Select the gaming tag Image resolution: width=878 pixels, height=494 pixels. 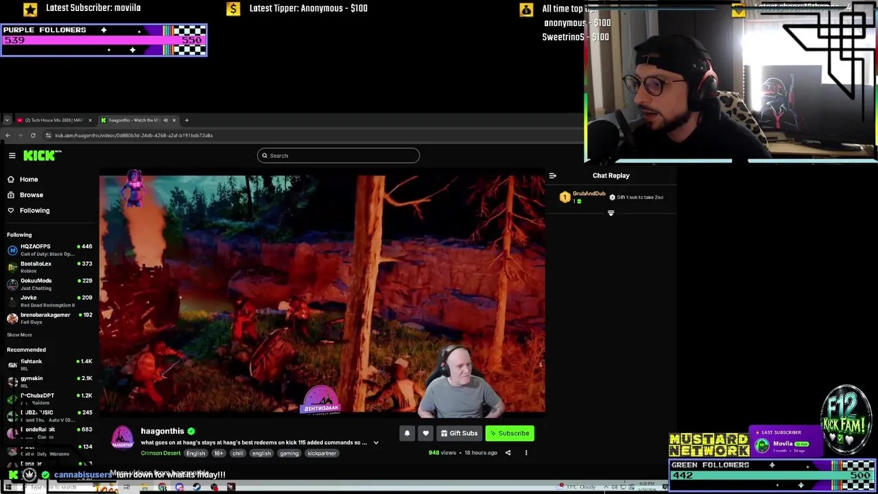[x=289, y=454]
